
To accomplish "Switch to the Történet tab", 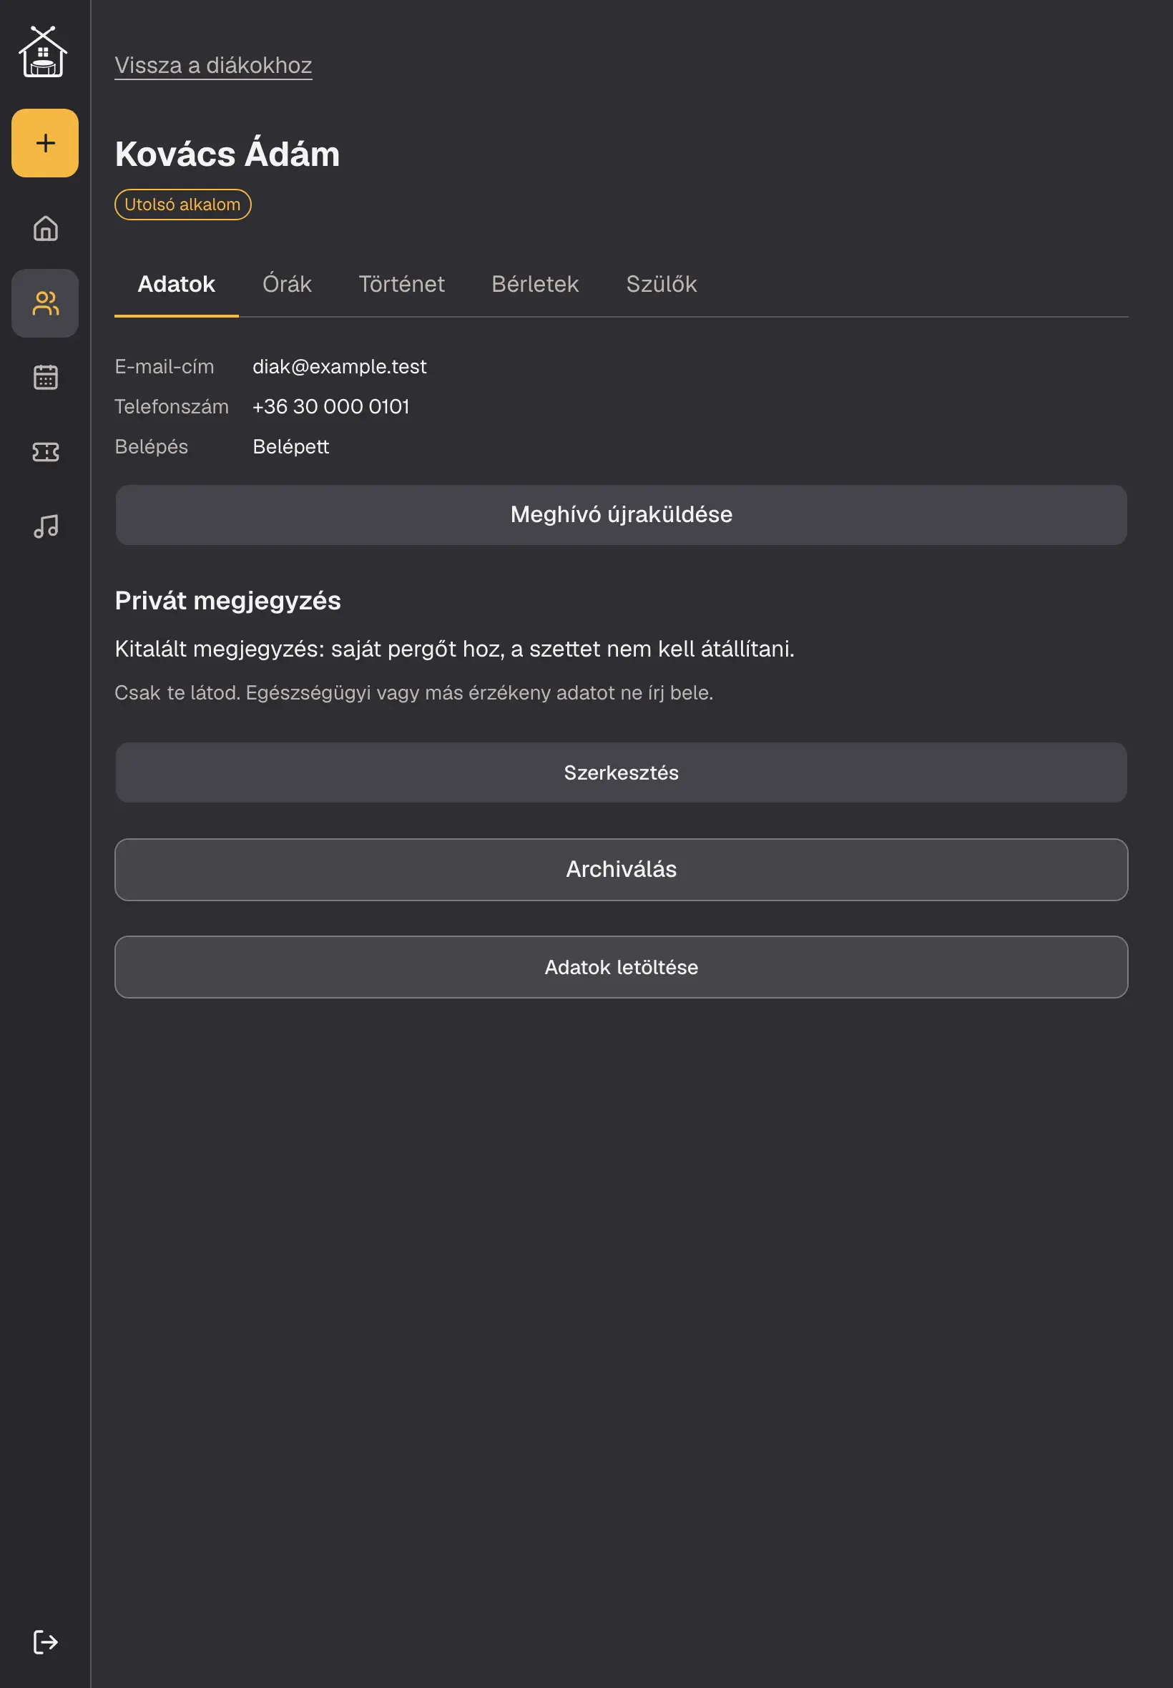I will pyautogui.click(x=401, y=285).
